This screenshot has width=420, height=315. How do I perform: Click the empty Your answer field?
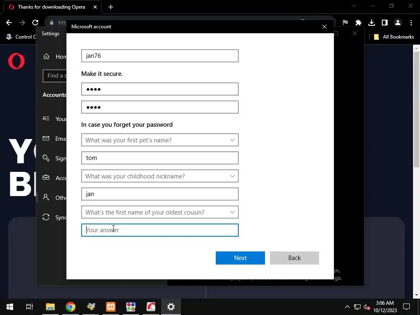[160, 230]
